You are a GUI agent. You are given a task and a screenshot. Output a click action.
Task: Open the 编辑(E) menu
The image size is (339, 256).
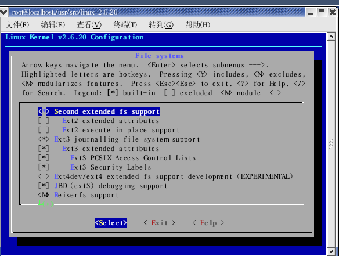53,25
